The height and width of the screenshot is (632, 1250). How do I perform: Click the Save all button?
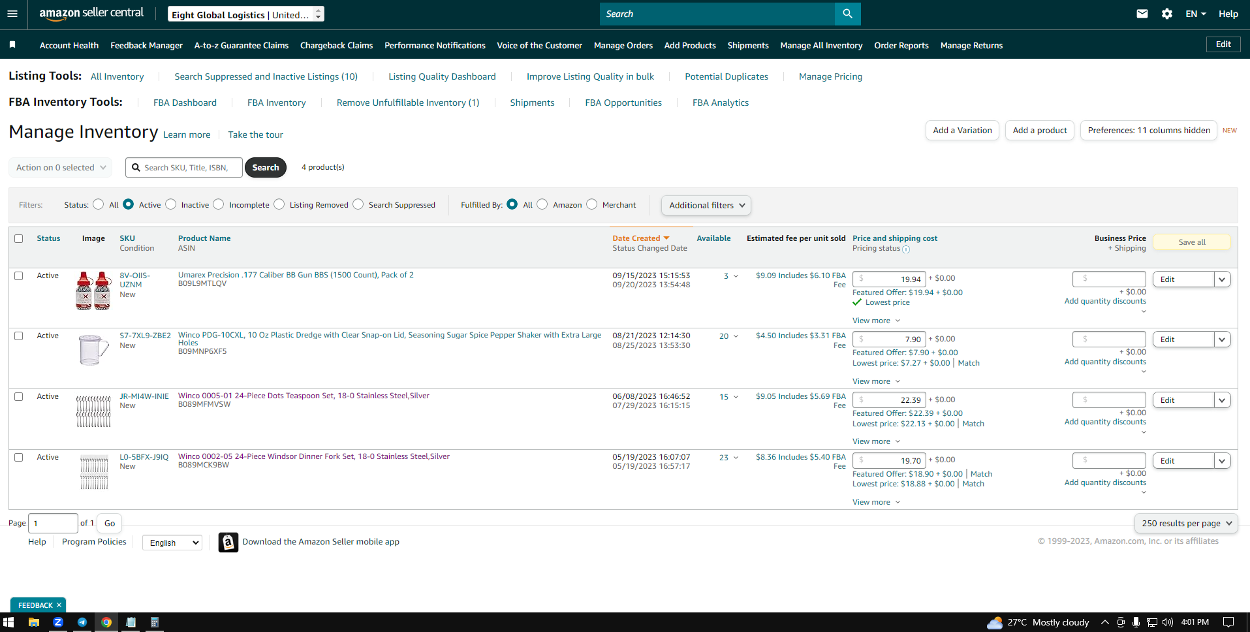coord(1192,242)
